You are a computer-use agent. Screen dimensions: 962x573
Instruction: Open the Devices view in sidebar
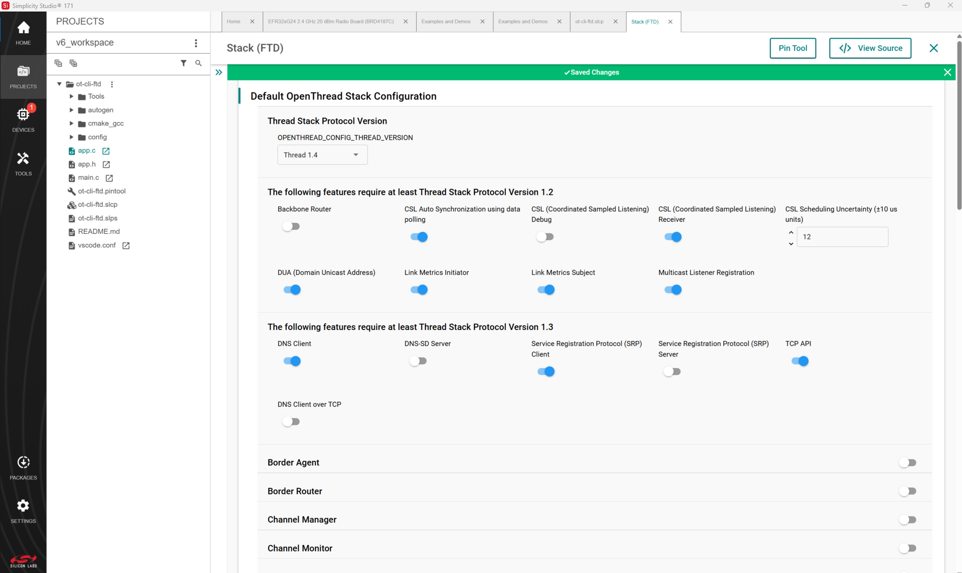pos(23,119)
